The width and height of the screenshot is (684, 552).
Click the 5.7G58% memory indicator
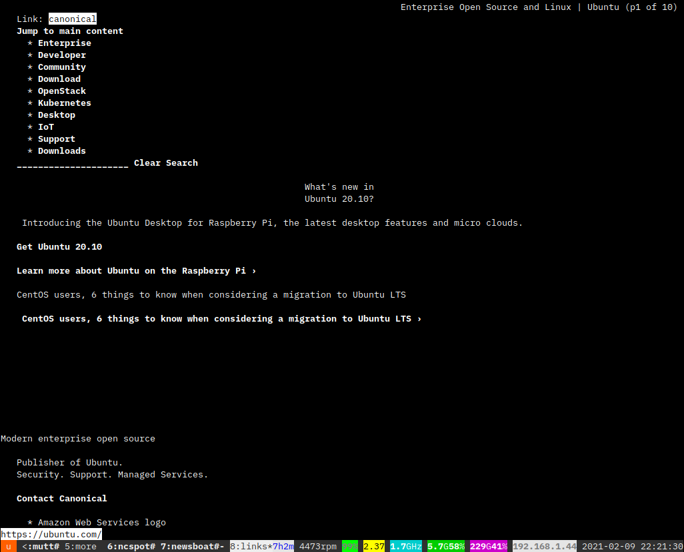[446, 546]
